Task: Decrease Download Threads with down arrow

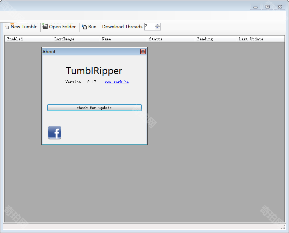Action: tap(158, 28)
